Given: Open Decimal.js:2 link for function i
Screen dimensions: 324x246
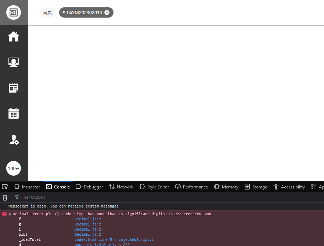Looking at the screenshot, I should click(x=87, y=229).
